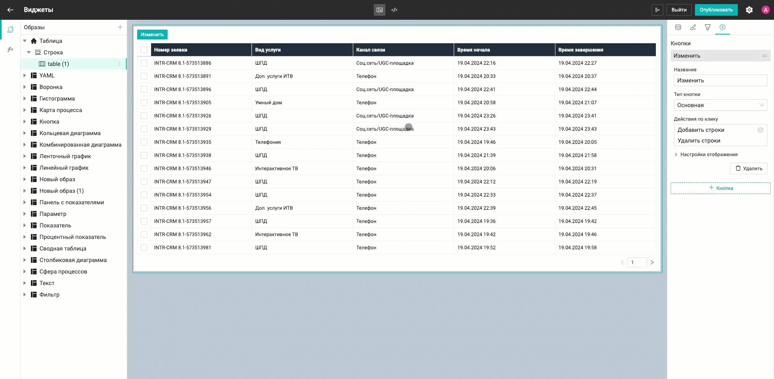
Task: Check the row INTR-CRM 8.1-573513886
Action: [144, 63]
